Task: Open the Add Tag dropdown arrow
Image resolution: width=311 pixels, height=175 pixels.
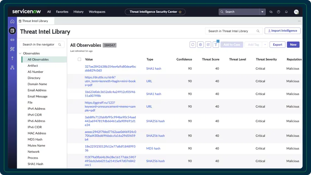Action: (x=265, y=45)
